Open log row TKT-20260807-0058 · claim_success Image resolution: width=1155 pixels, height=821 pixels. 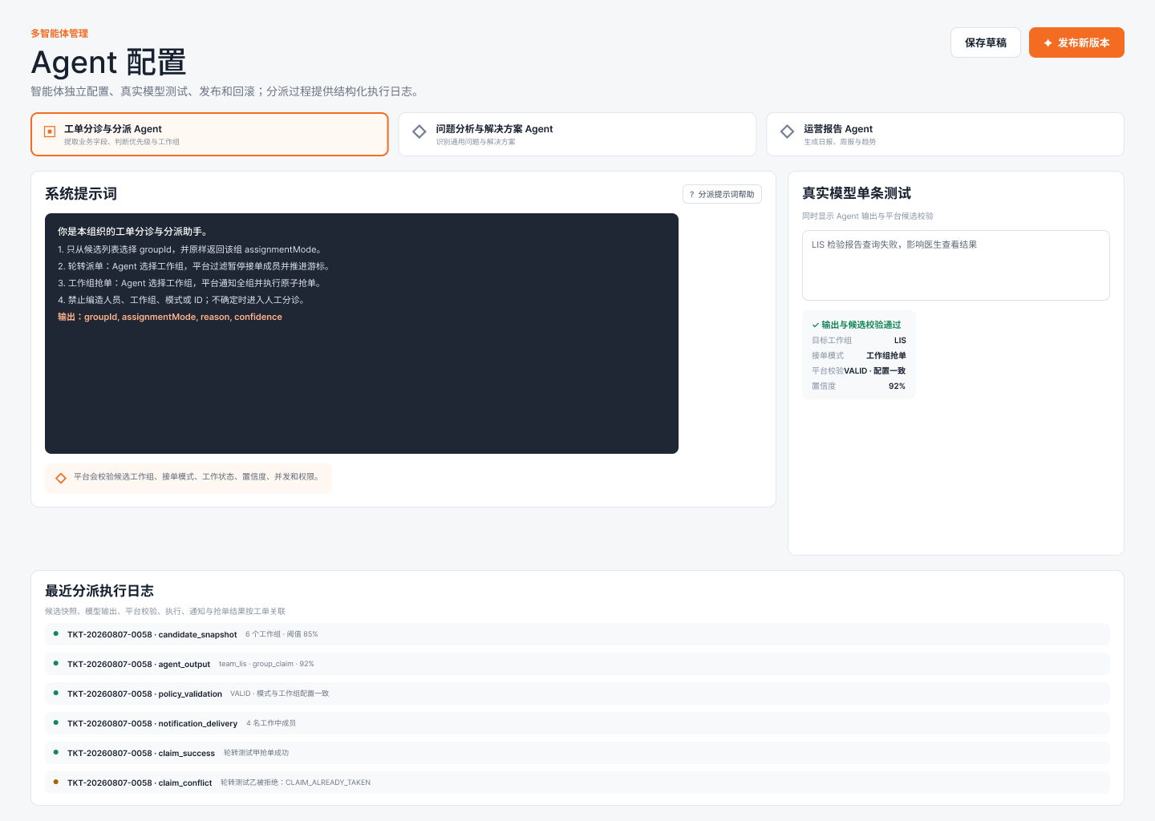577,753
